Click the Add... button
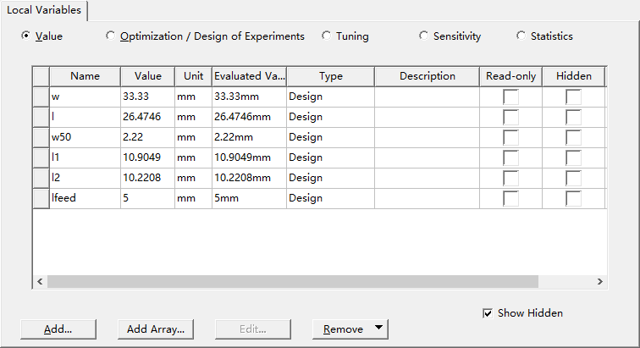This screenshot has height=348, width=640. 58,329
